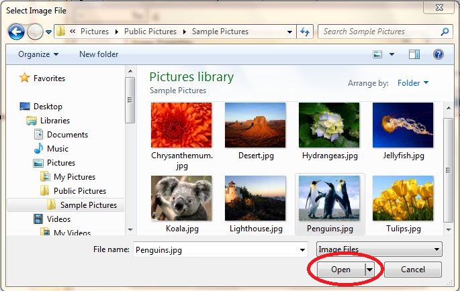Select Music library in the sidebar
The height and width of the screenshot is (291, 460).
pyautogui.click(x=57, y=149)
